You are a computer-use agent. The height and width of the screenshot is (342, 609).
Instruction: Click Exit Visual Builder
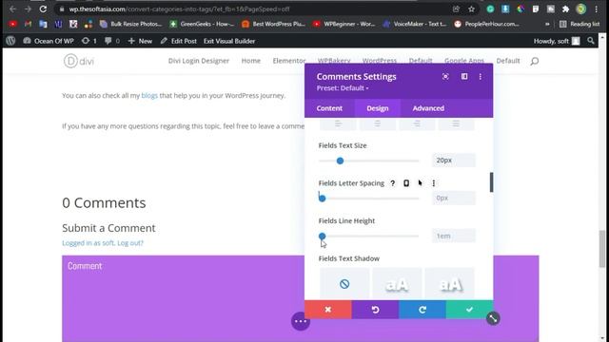point(229,41)
